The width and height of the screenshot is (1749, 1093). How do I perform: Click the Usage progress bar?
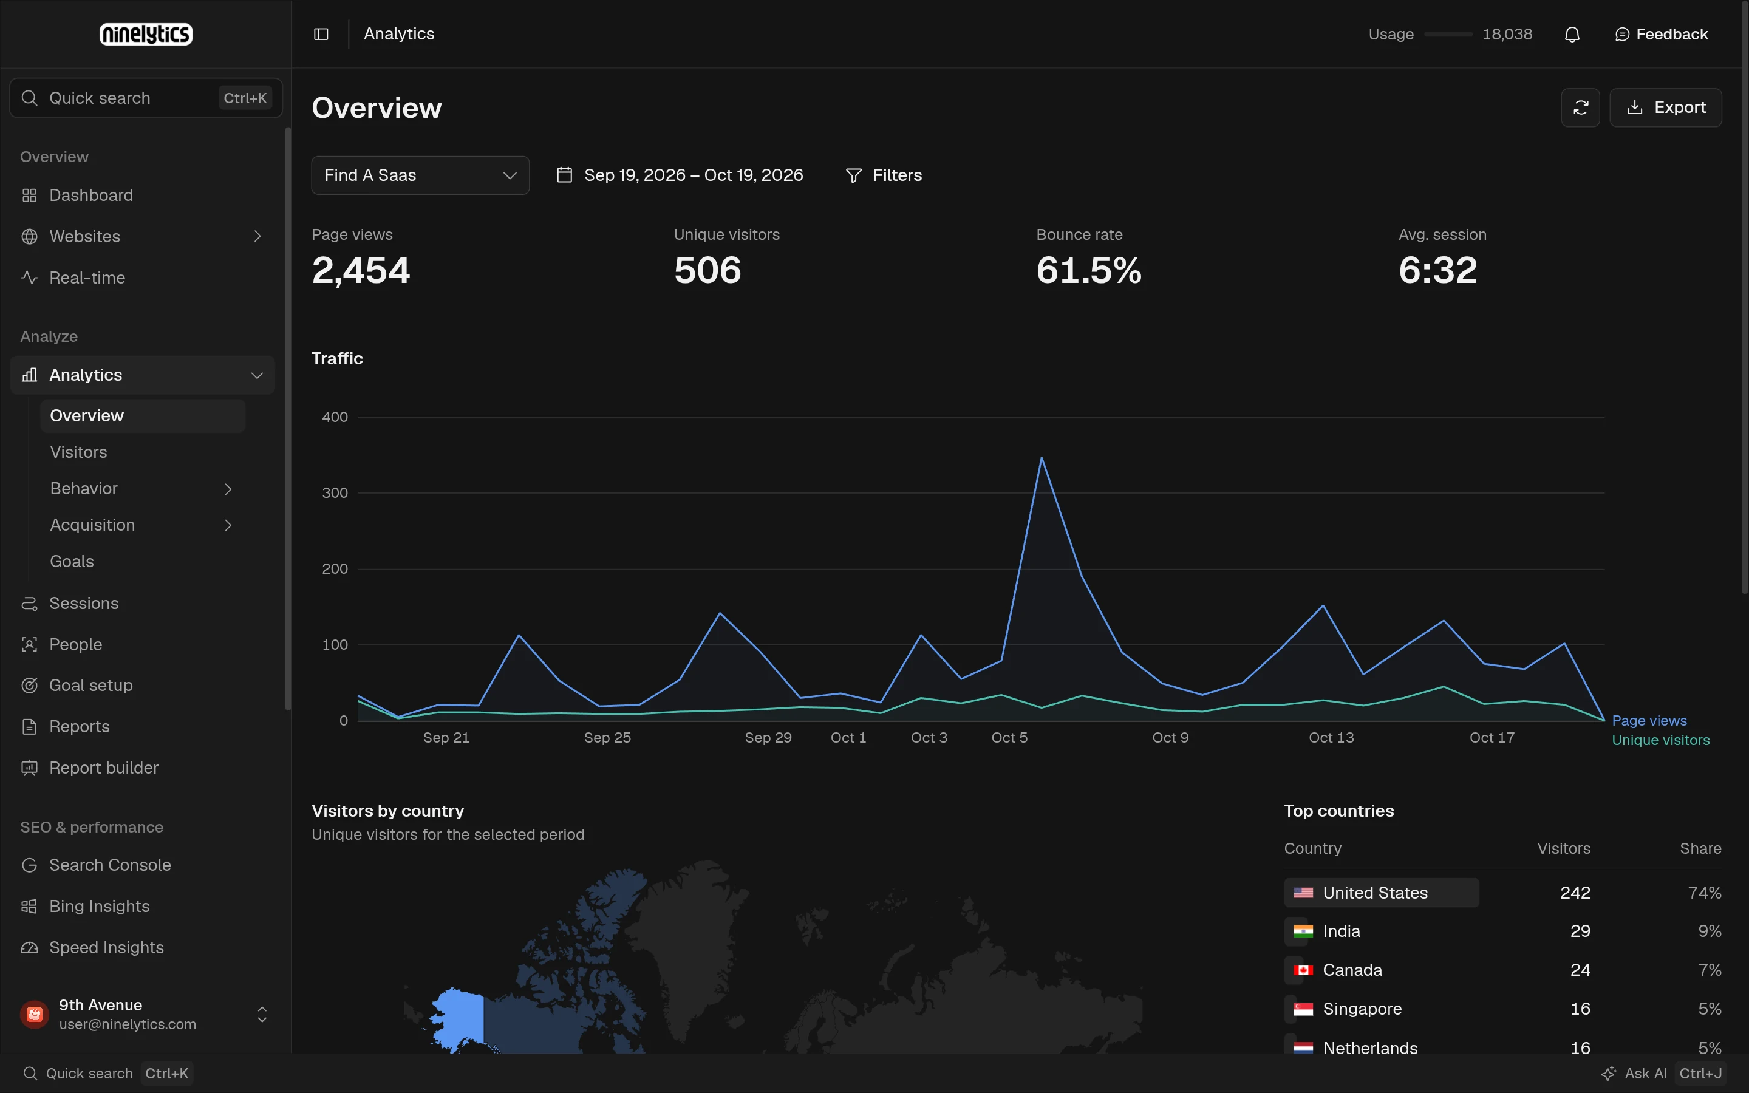(1448, 34)
